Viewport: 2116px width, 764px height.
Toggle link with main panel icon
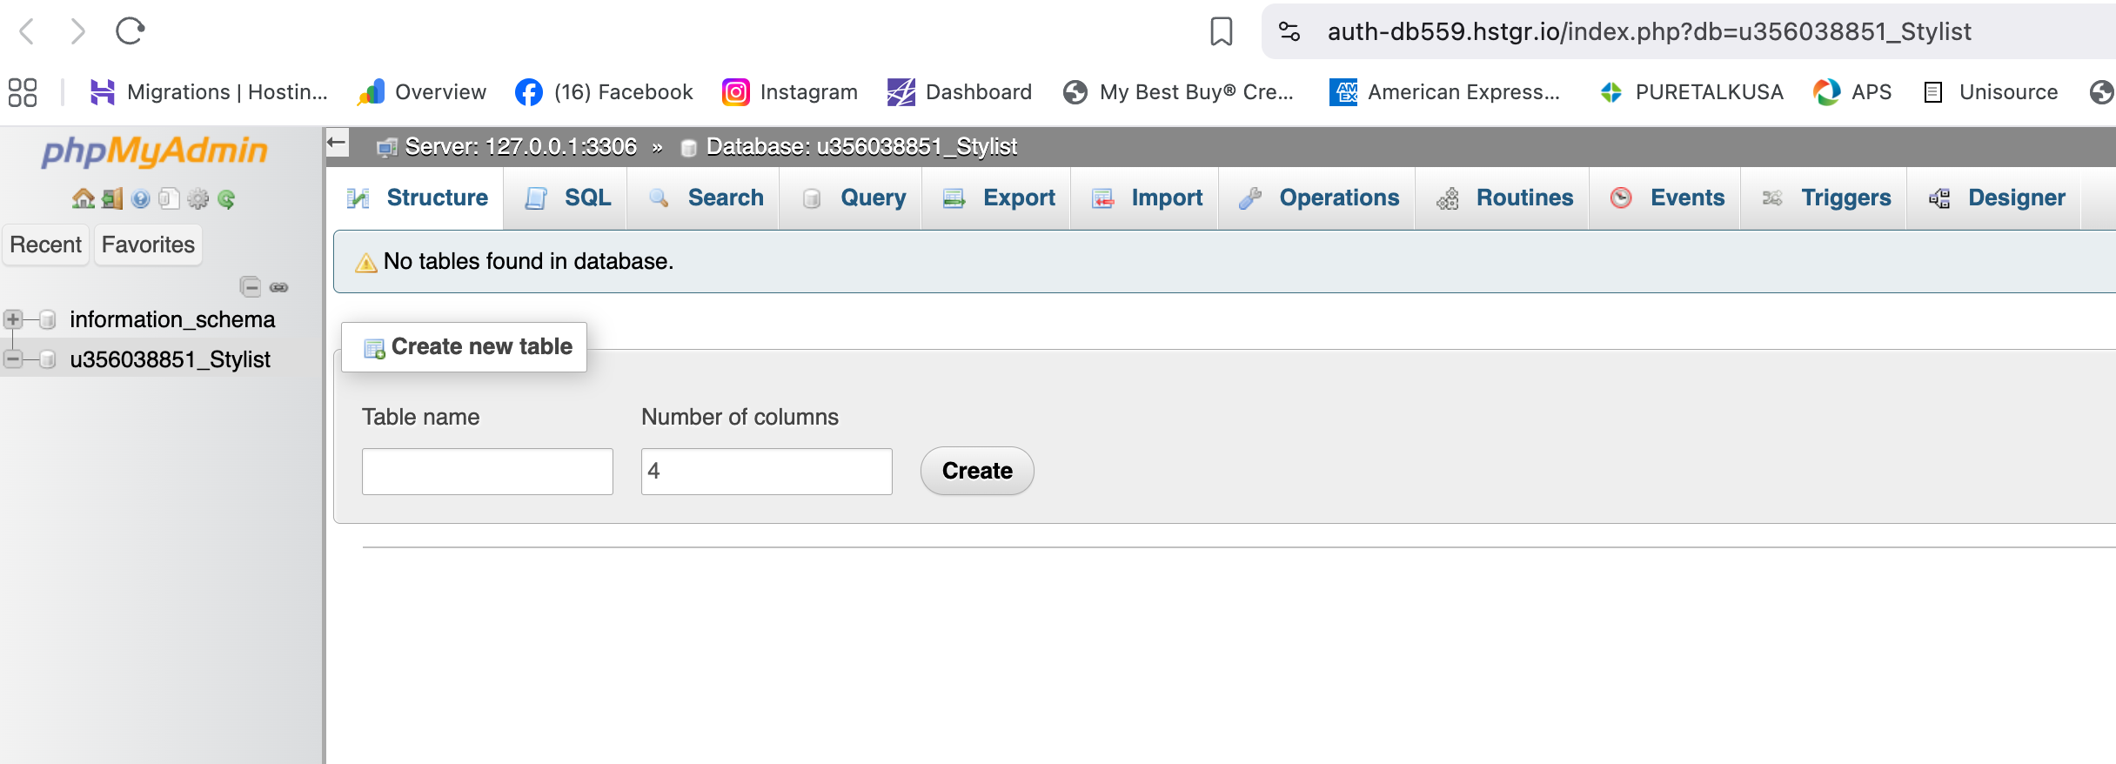(x=279, y=287)
